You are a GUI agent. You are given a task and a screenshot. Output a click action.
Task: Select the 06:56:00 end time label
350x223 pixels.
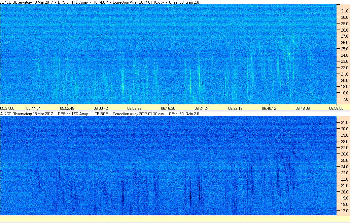coord(337,108)
